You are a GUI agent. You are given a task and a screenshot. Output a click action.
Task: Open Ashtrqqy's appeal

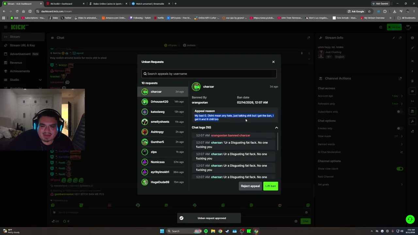pyautogui.click(x=163, y=132)
